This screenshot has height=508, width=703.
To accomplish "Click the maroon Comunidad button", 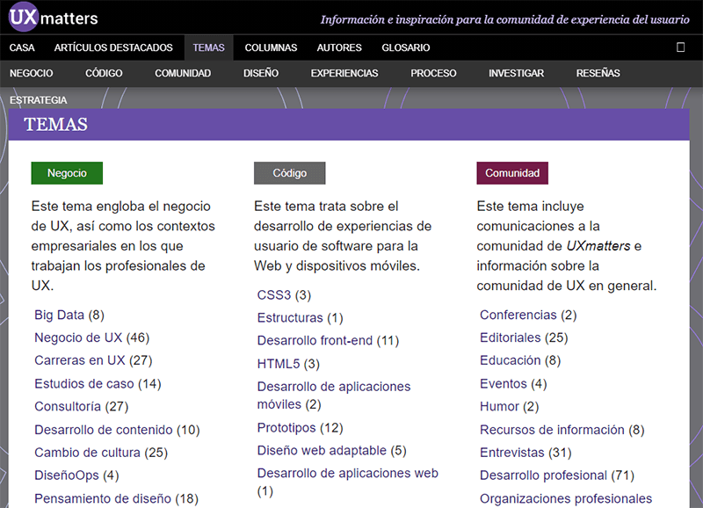I will (x=512, y=173).
